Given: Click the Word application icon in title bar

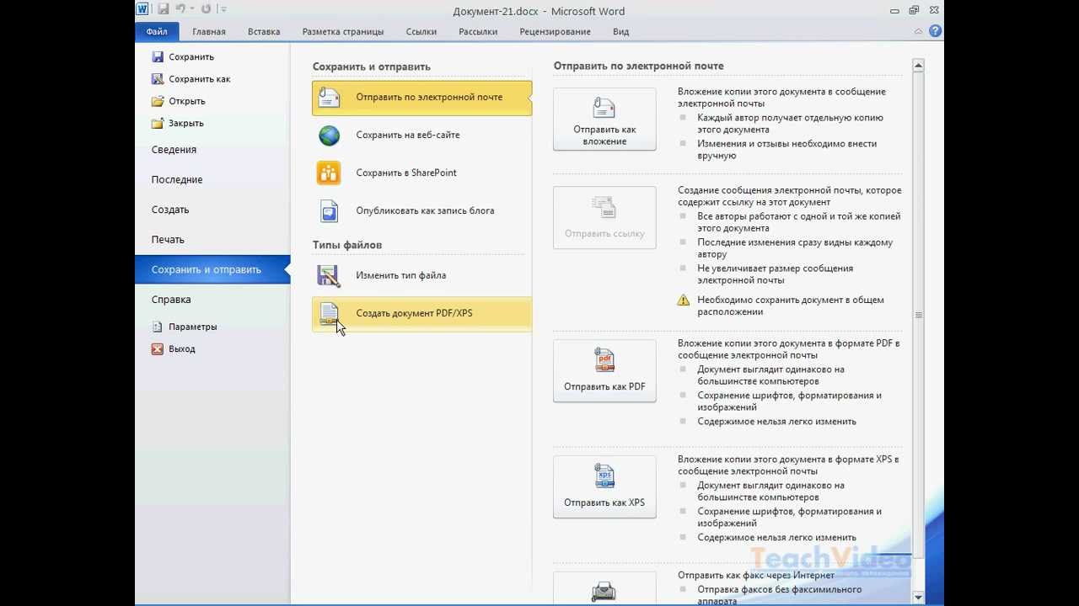Looking at the screenshot, I should [x=142, y=9].
